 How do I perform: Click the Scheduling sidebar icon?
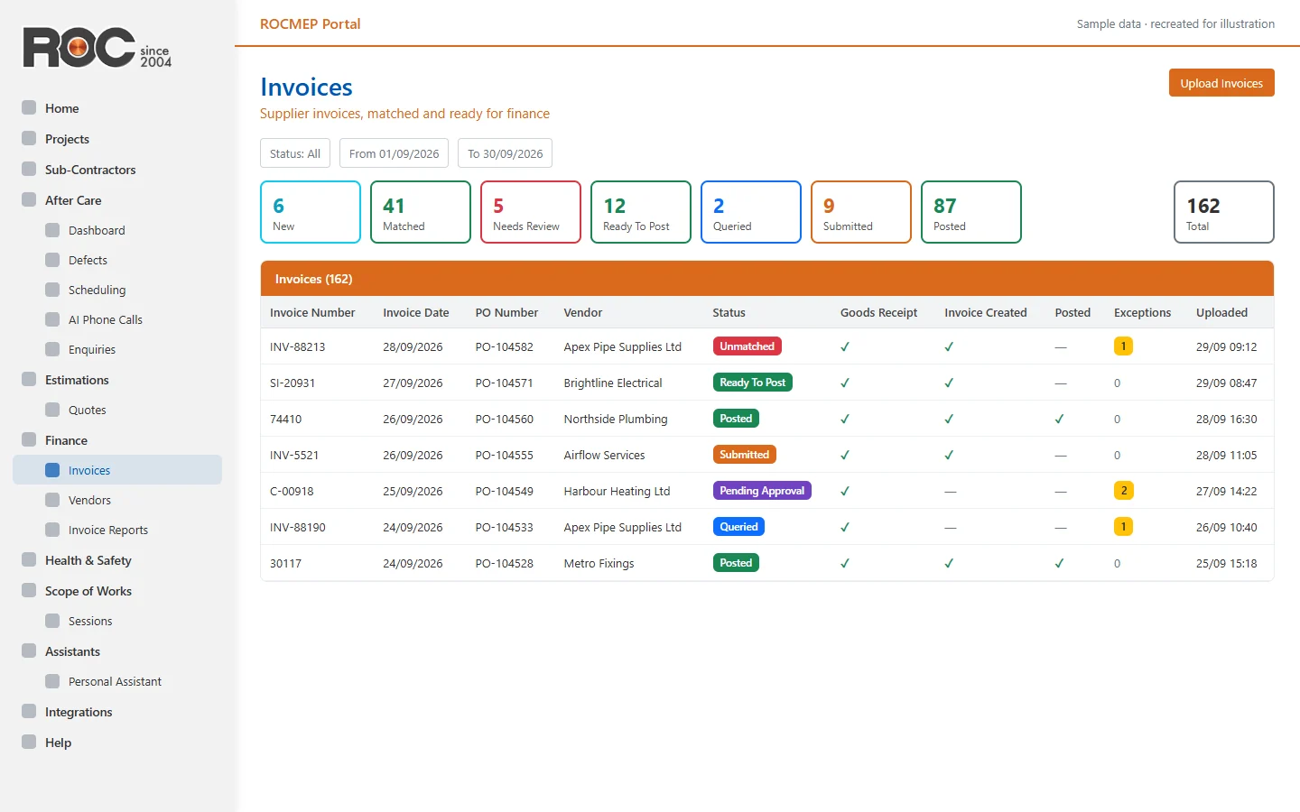pos(52,290)
